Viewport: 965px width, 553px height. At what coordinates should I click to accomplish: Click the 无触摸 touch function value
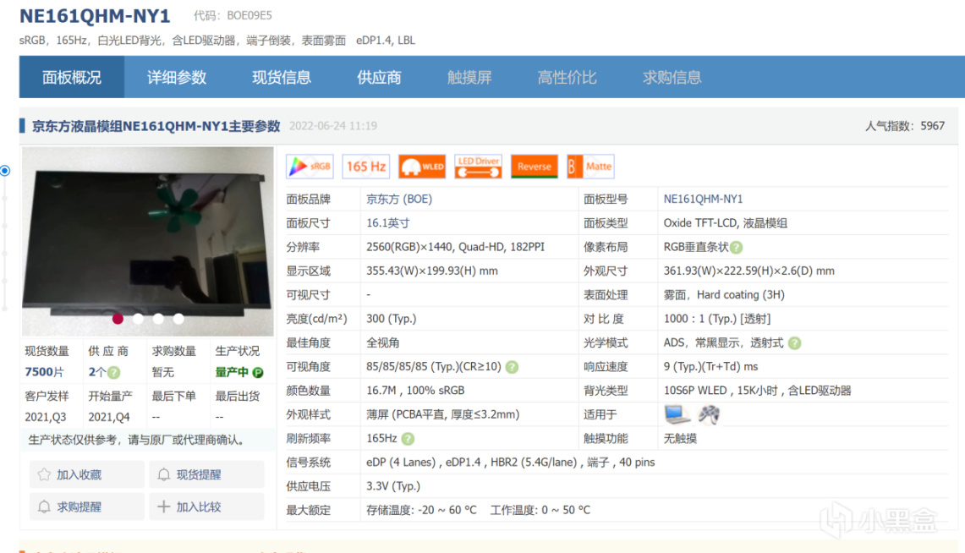click(680, 439)
